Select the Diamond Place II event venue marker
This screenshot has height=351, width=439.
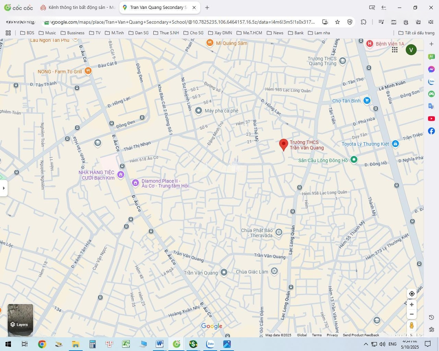pyautogui.click(x=135, y=183)
